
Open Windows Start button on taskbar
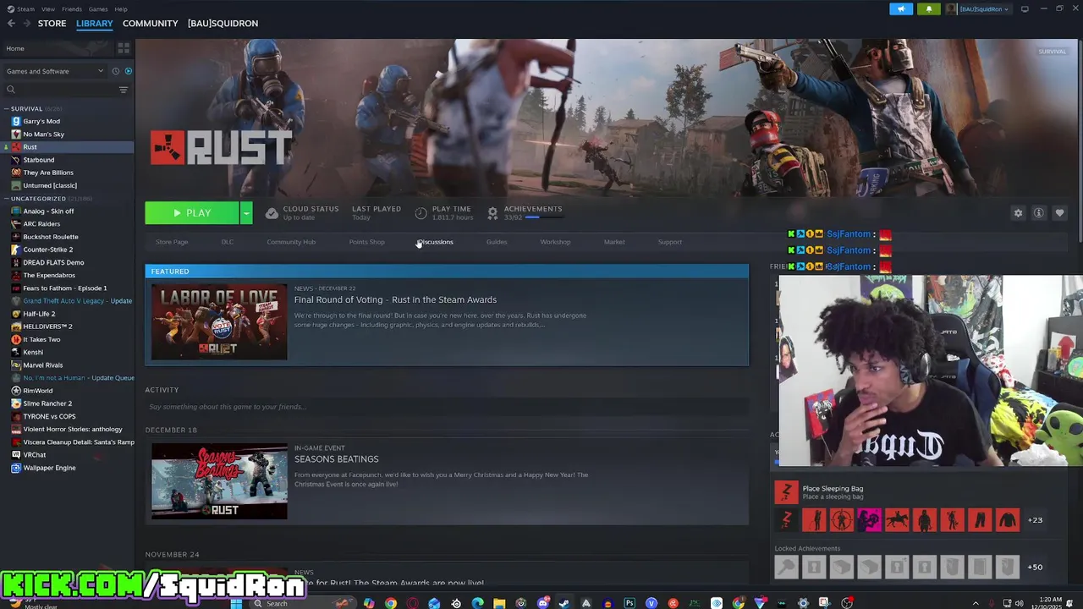[236, 603]
